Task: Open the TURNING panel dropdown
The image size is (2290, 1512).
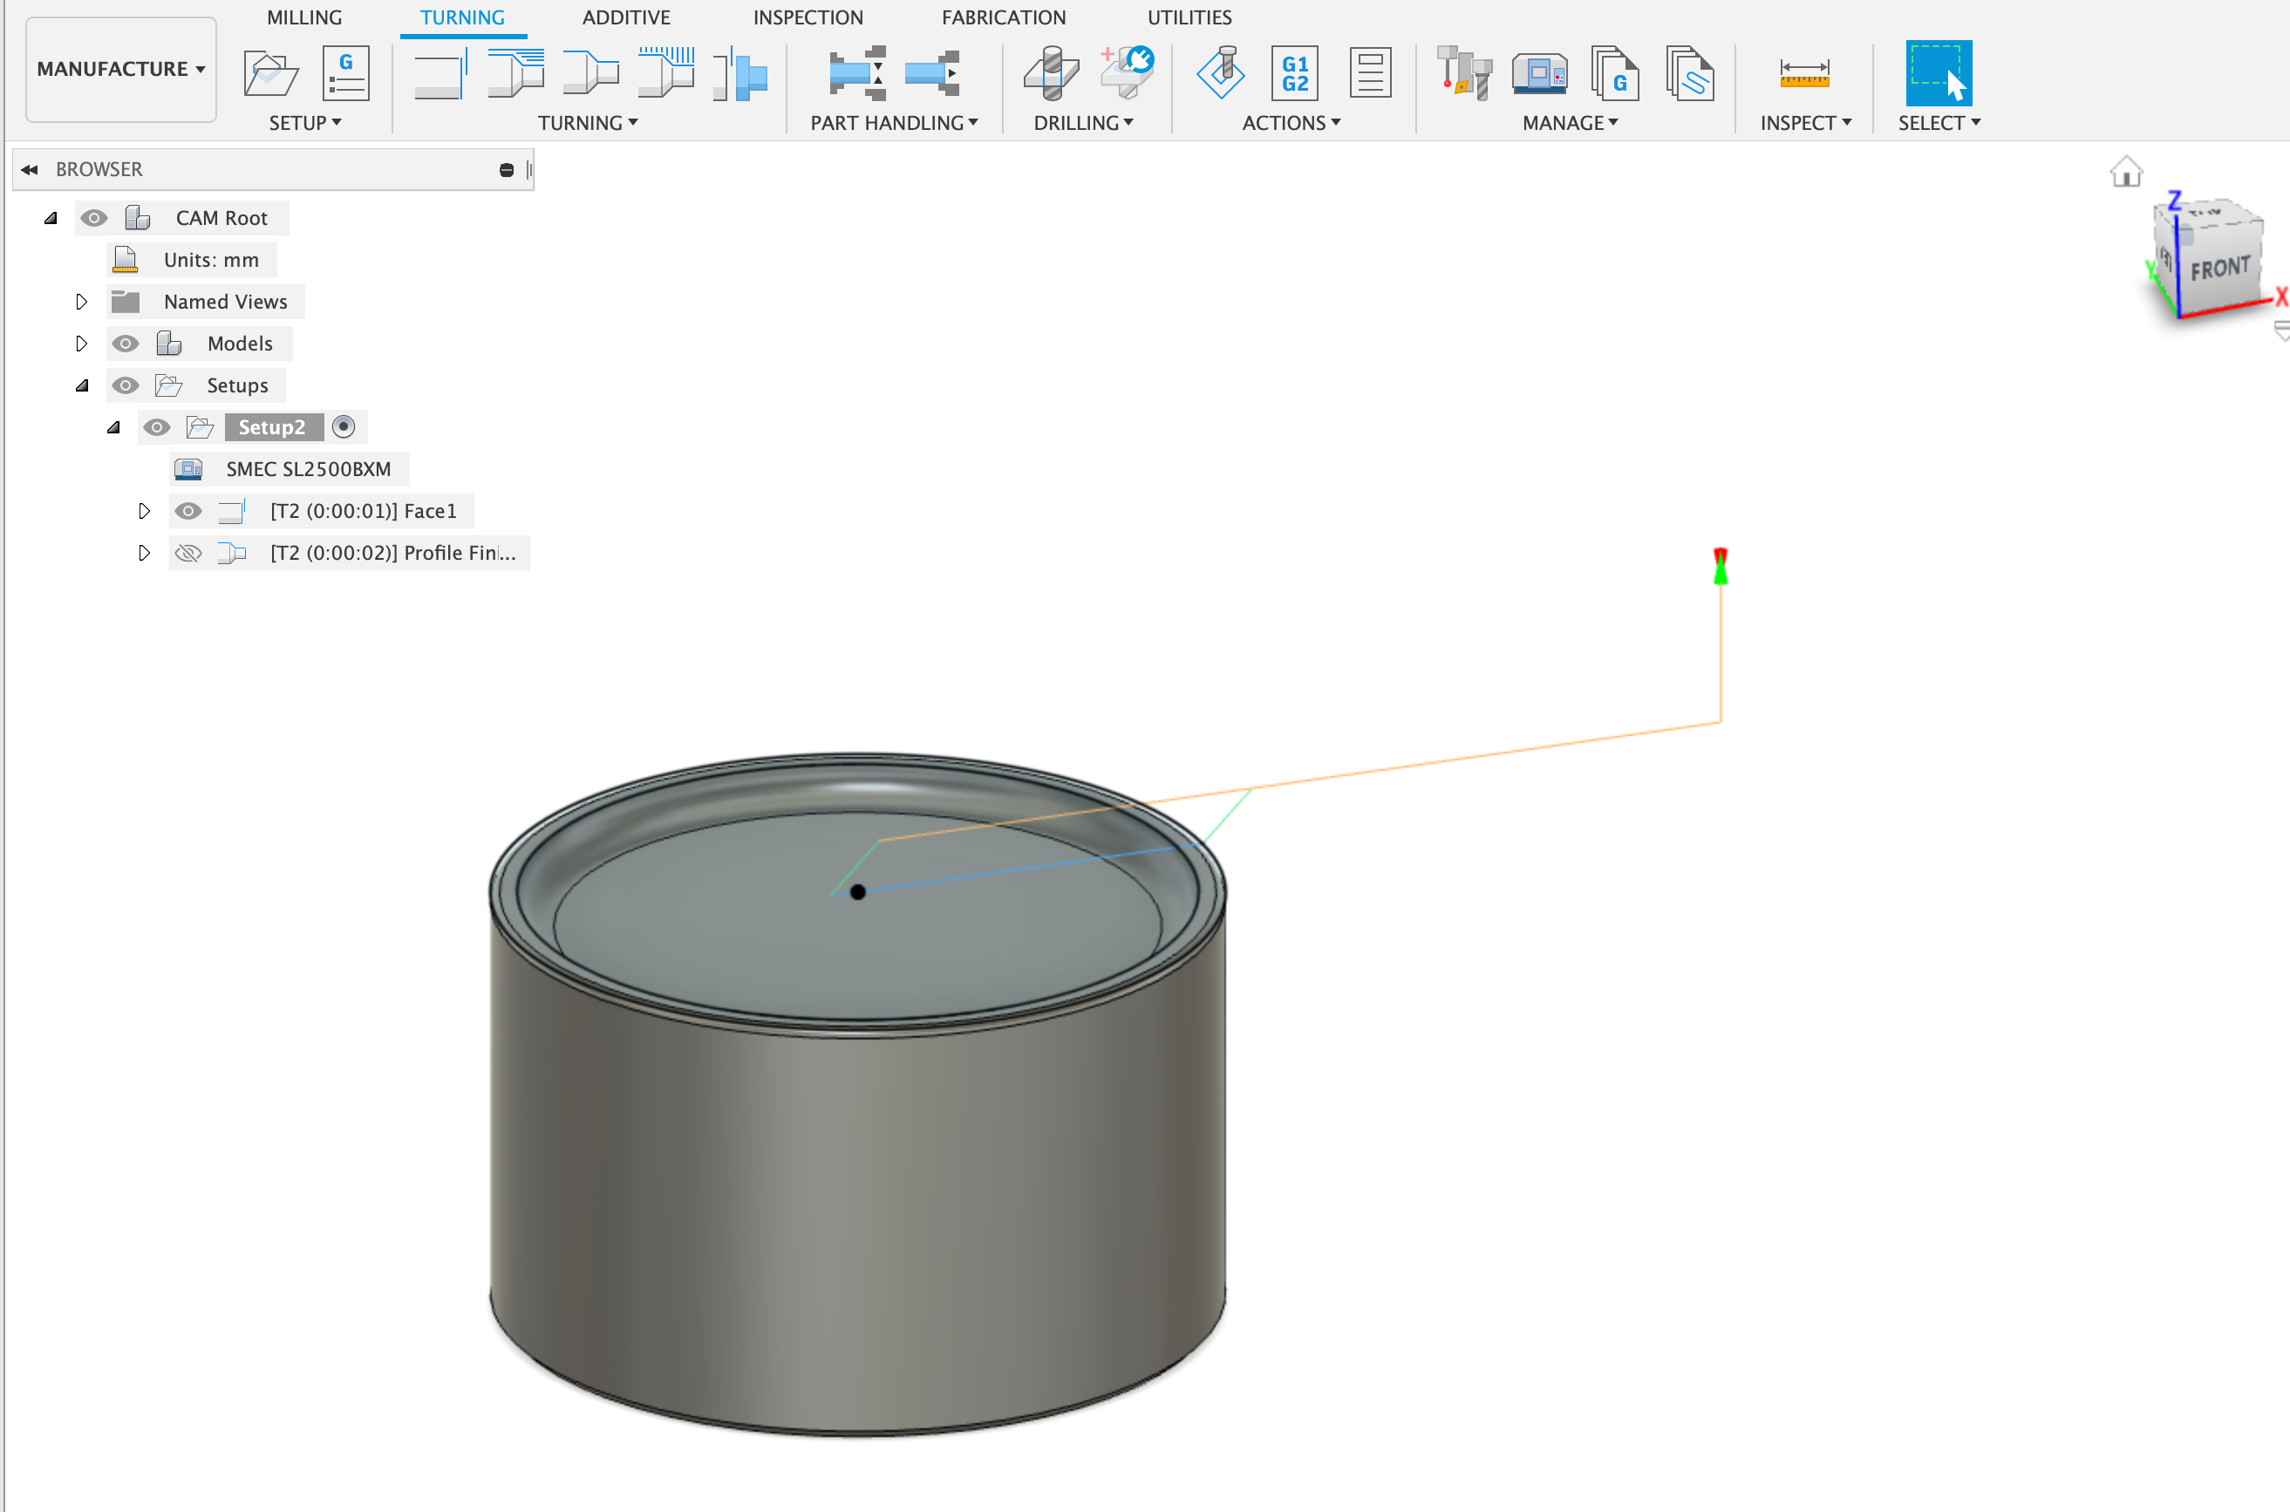Action: pyautogui.click(x=587, y=122)
